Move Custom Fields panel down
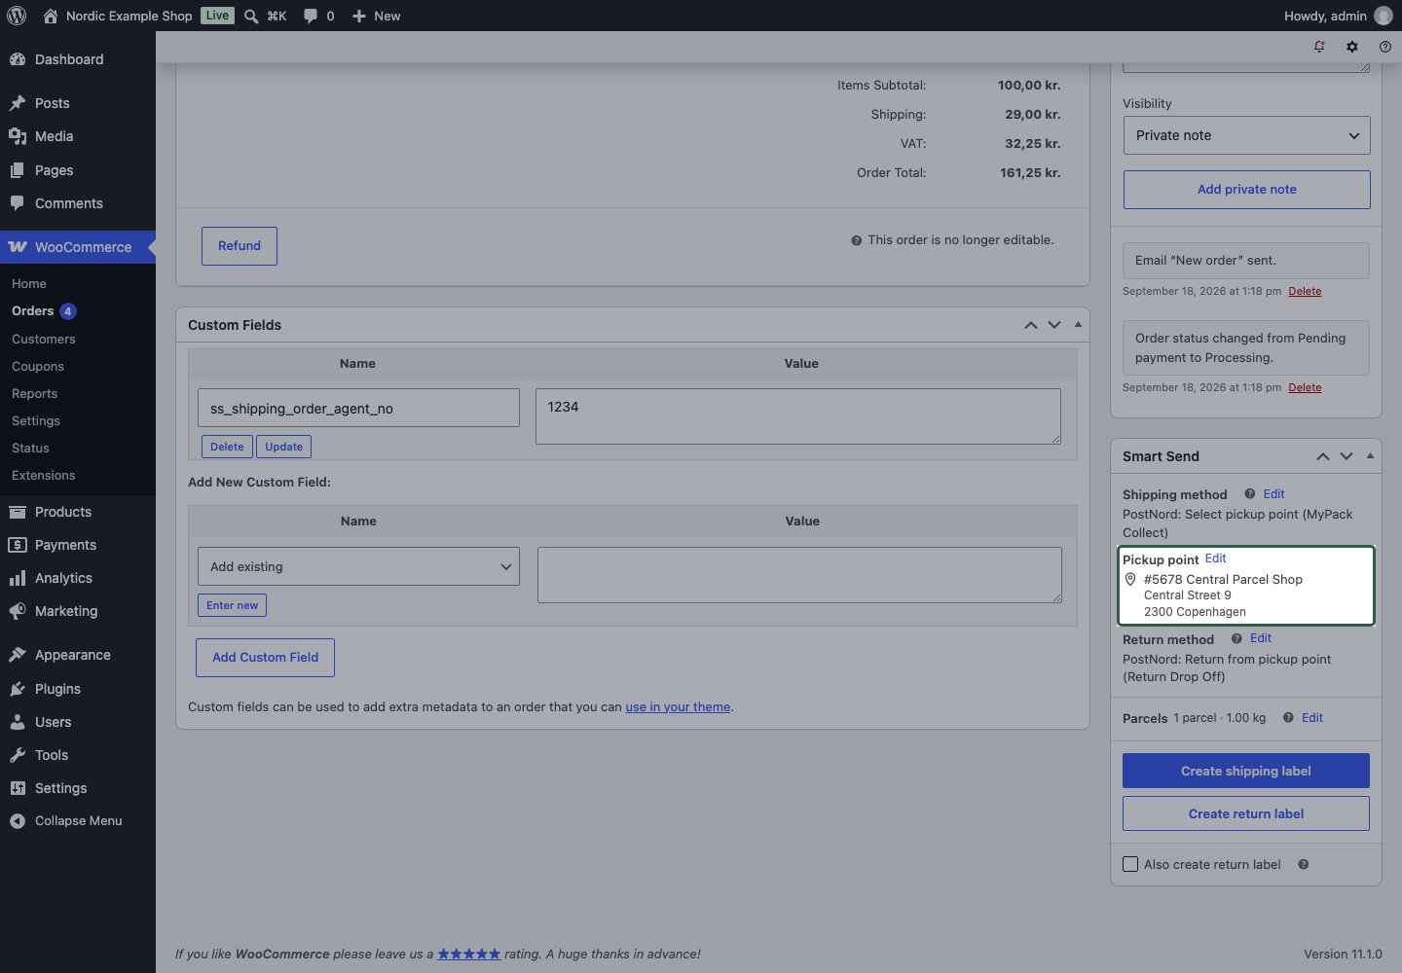 (x=1054, y=325)
